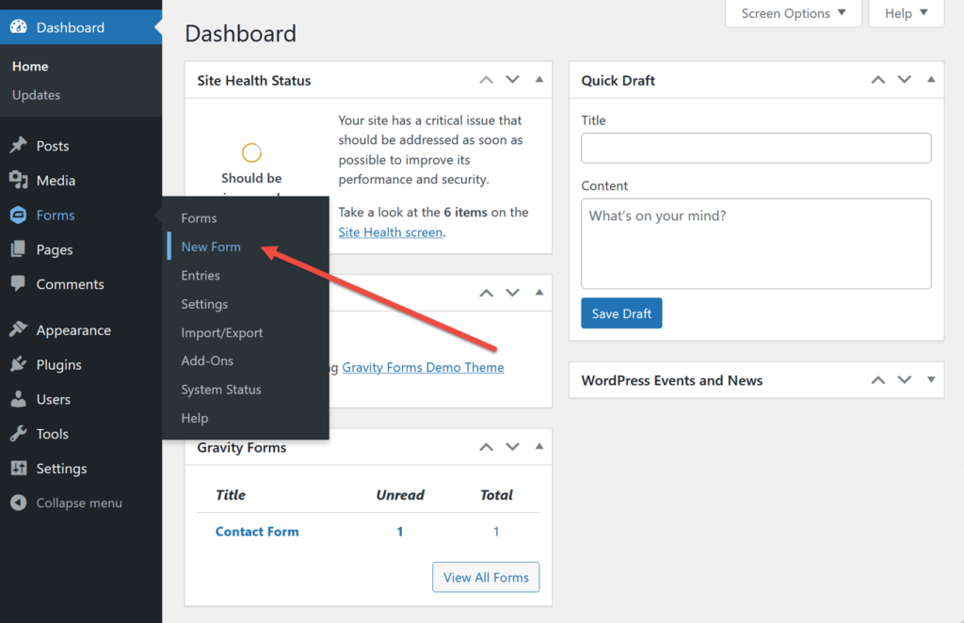
Task: Click the Quick Draft Title field
Action: 755,148
